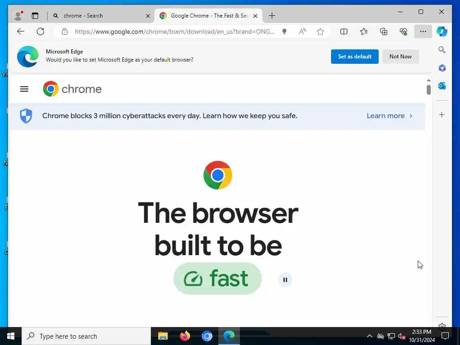
Task: Open the Favorites list
Action: (x=364, y=31)
